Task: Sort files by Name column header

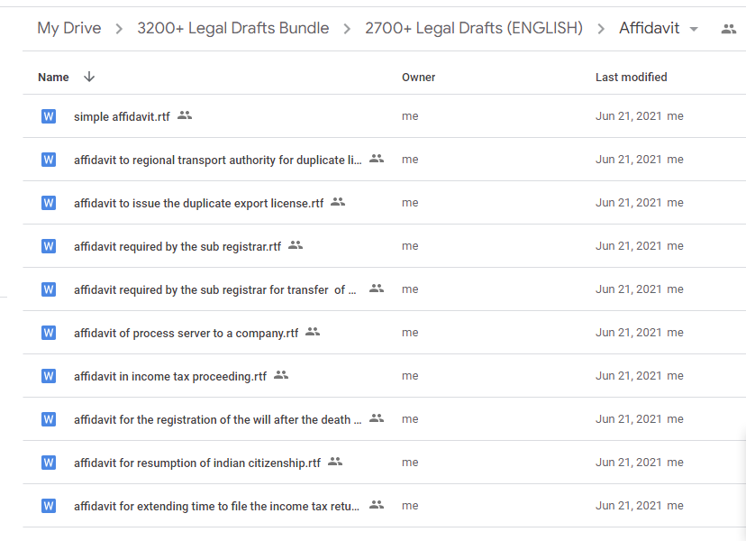Action: click(x=53, y=78)
